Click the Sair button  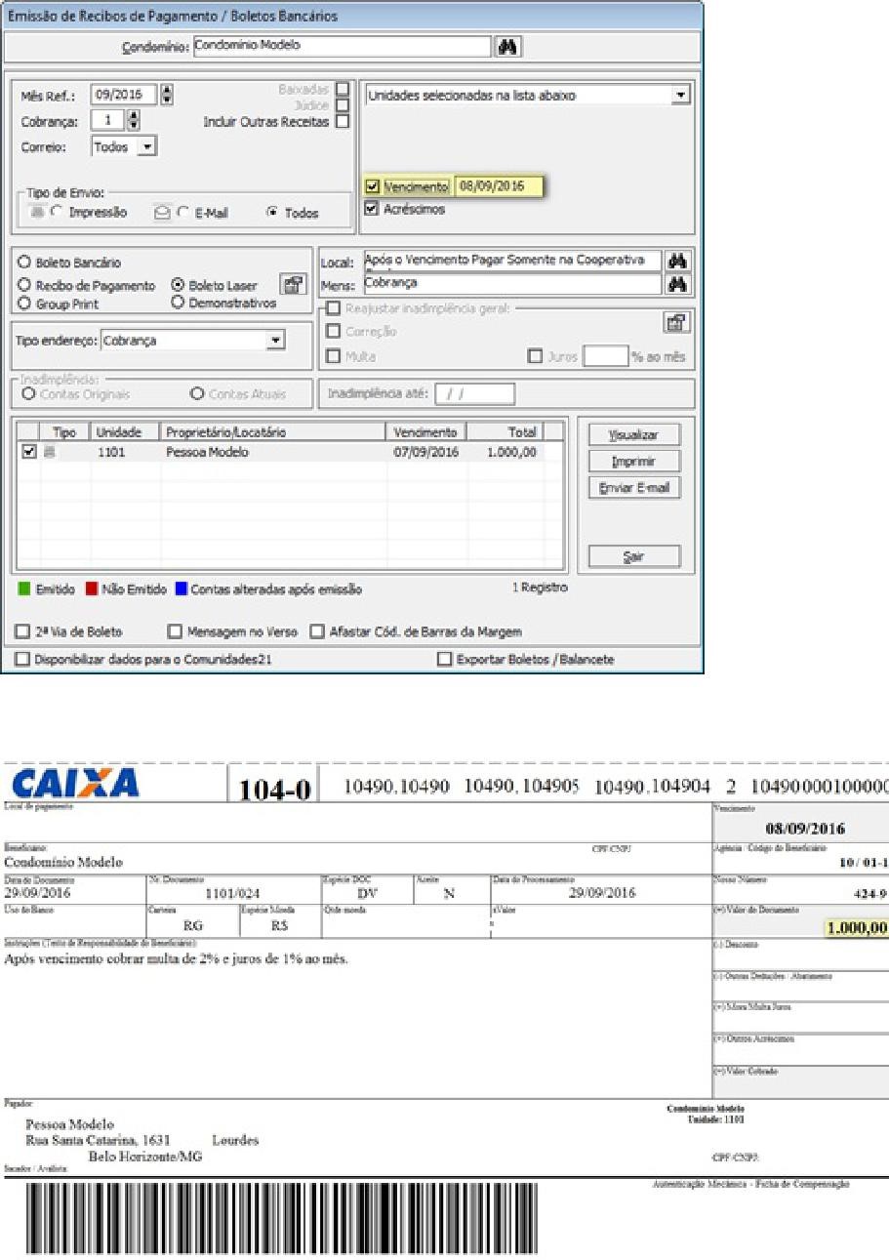(634, 557)
